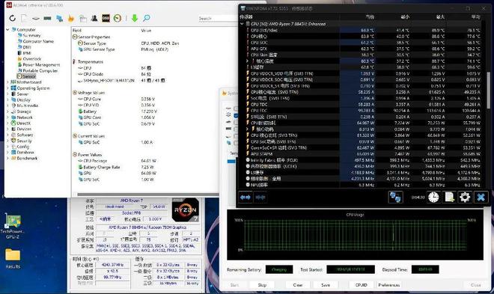Click the blue double-arrow expand icon in HWiNFO
494x294 pixels.
click(245, 197)
